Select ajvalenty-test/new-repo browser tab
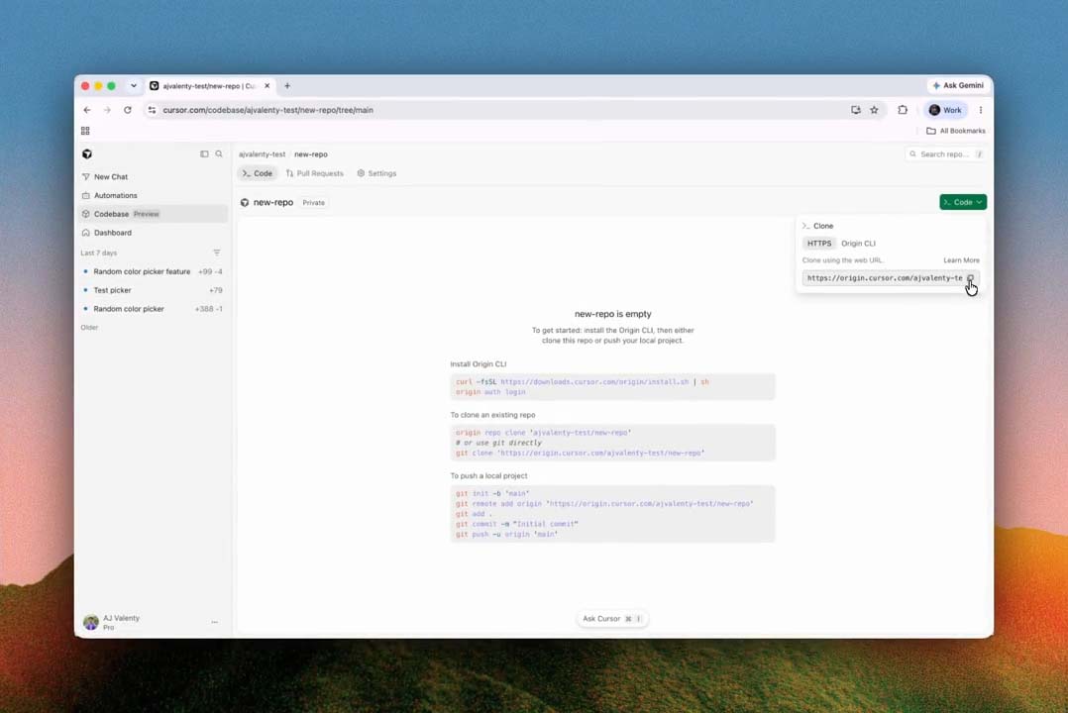 click(210, 86)
